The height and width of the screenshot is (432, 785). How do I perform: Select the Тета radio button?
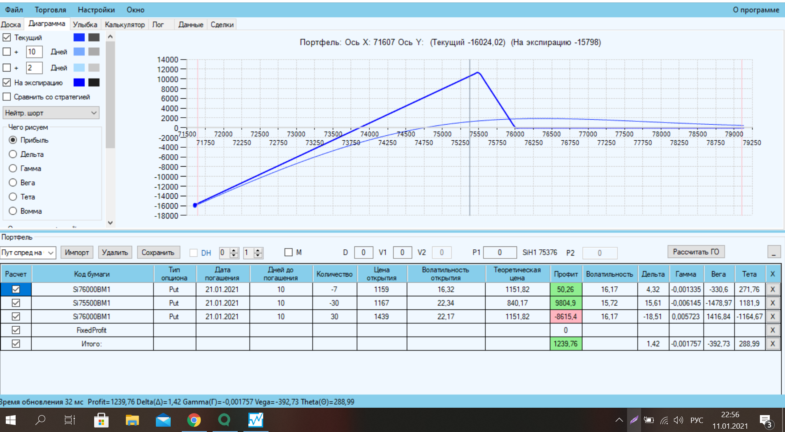[13, 197]
